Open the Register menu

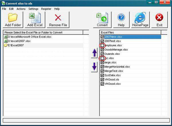pos(46,9)
